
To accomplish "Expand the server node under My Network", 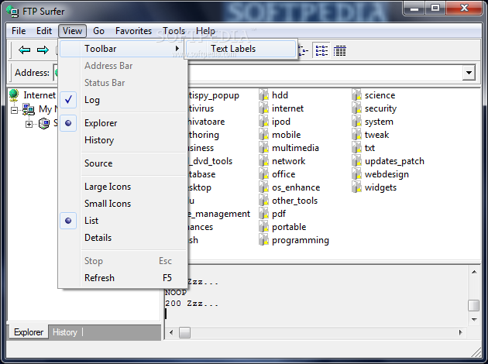I will pos(29,124).
